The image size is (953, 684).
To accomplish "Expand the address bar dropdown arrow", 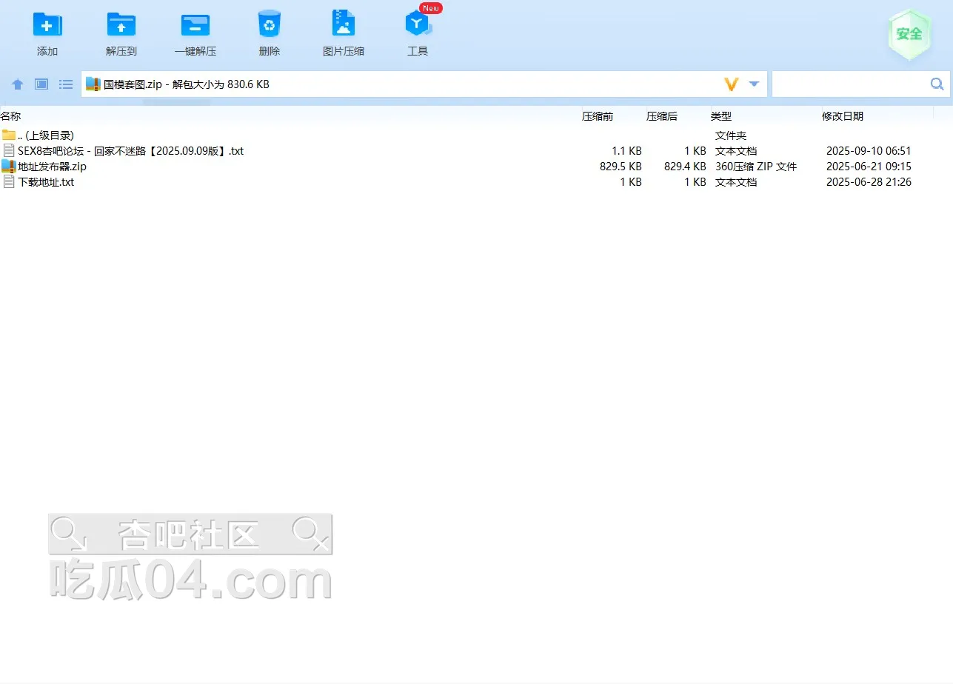I will [754, 84].
